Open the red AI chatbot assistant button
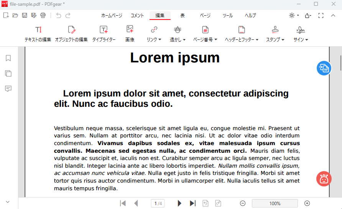 (324, 179)
